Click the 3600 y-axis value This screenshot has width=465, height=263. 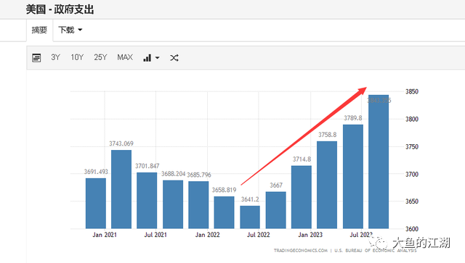click(412, 229)
